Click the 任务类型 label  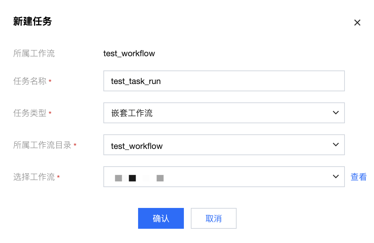click(30, 113)
